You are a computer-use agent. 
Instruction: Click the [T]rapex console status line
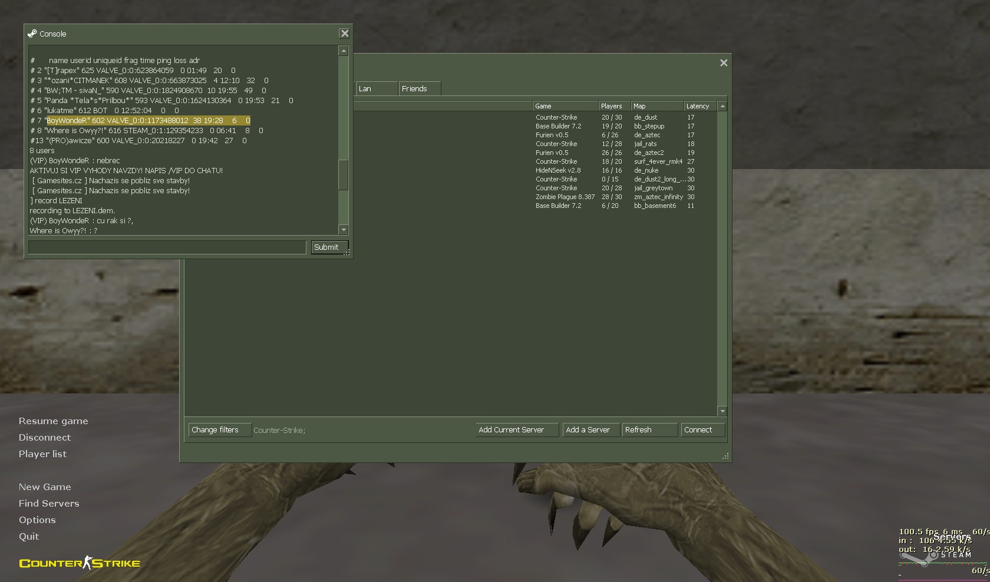[133, 71]
